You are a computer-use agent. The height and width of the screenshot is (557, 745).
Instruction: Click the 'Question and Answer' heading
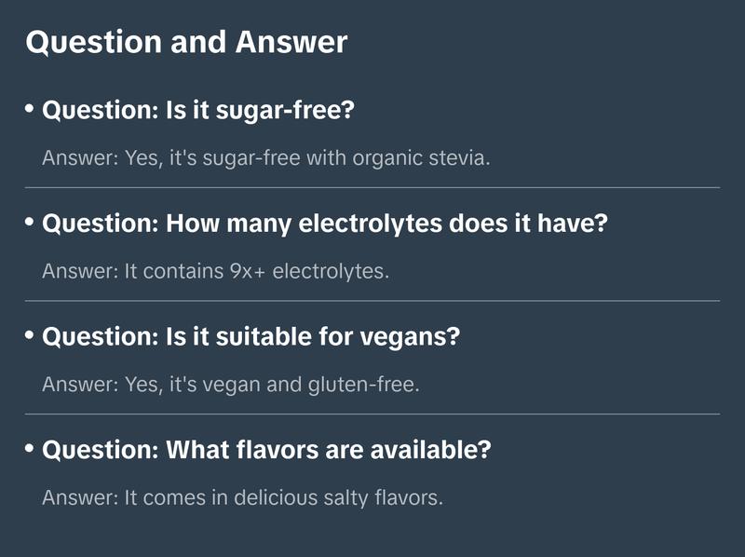(186, 42)
